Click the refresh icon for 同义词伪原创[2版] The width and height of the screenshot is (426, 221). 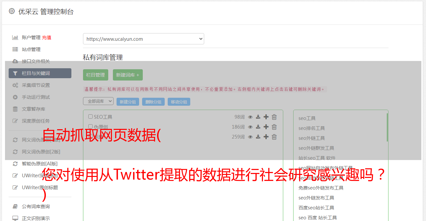(15, 152)
